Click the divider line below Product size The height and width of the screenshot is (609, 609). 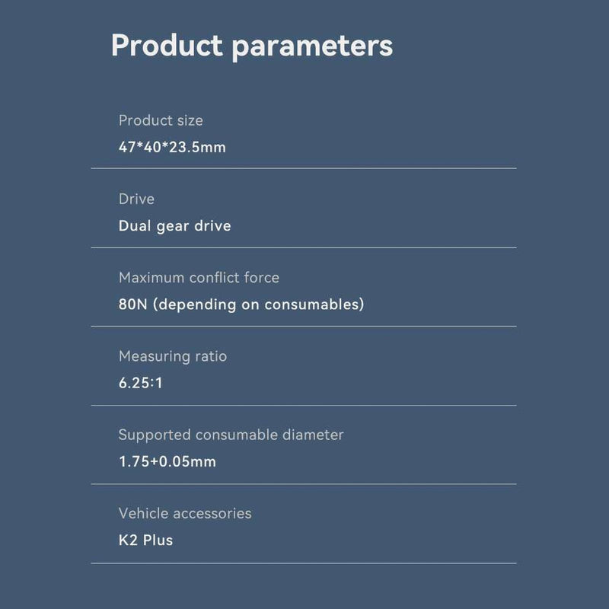[x=304, y=168]
